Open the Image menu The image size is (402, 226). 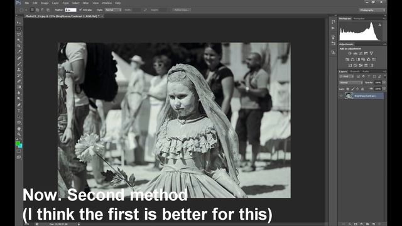45,3
